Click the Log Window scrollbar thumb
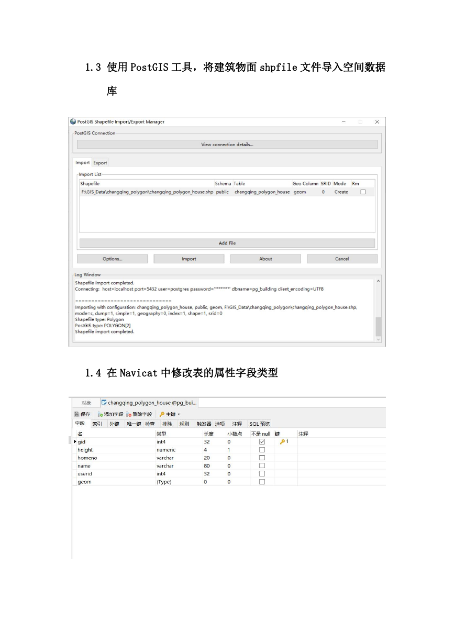The width and height of the screenshot is (455, 643). coord(379,327)
